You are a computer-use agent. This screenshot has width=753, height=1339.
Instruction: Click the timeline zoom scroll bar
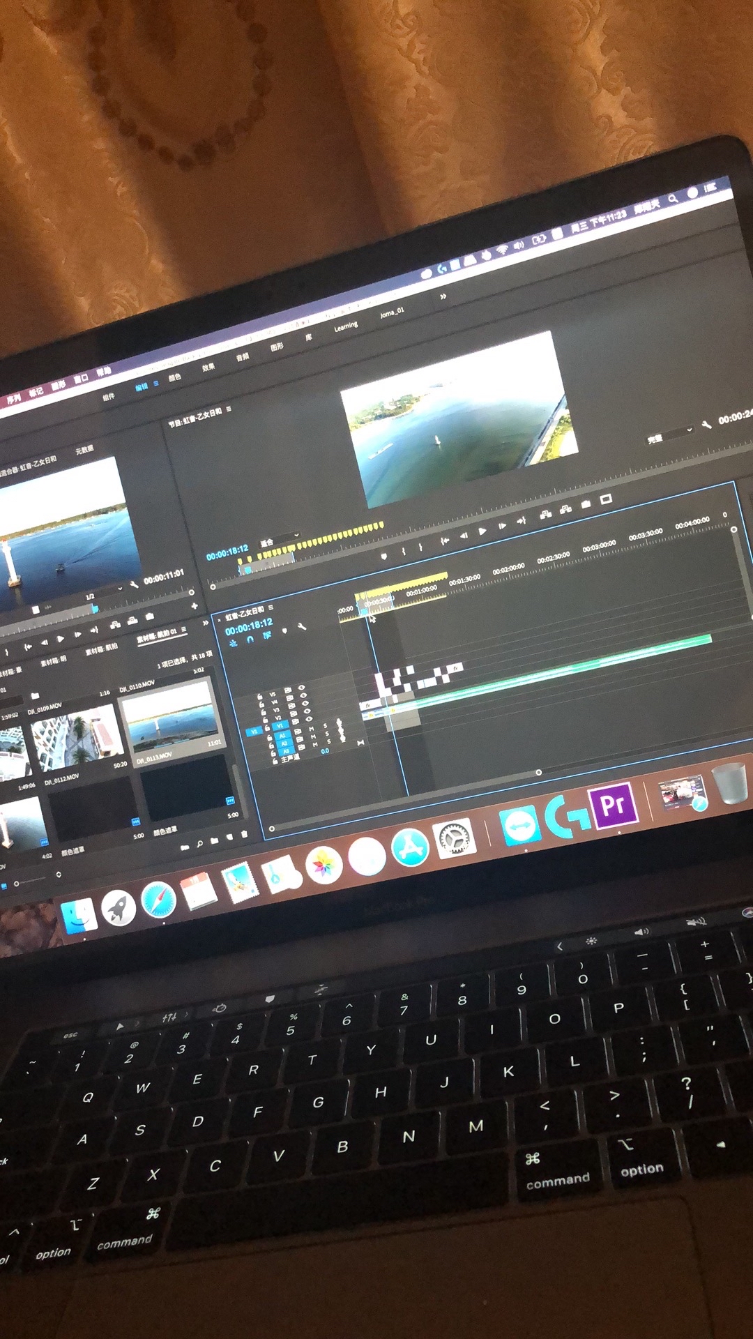point(405,800)
